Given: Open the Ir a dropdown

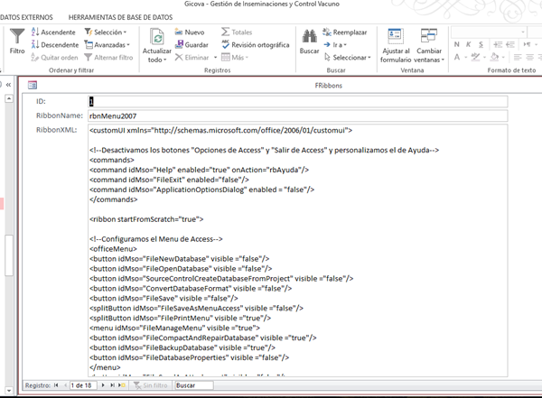Looking at the screenshot, I should tap(335, 44).
